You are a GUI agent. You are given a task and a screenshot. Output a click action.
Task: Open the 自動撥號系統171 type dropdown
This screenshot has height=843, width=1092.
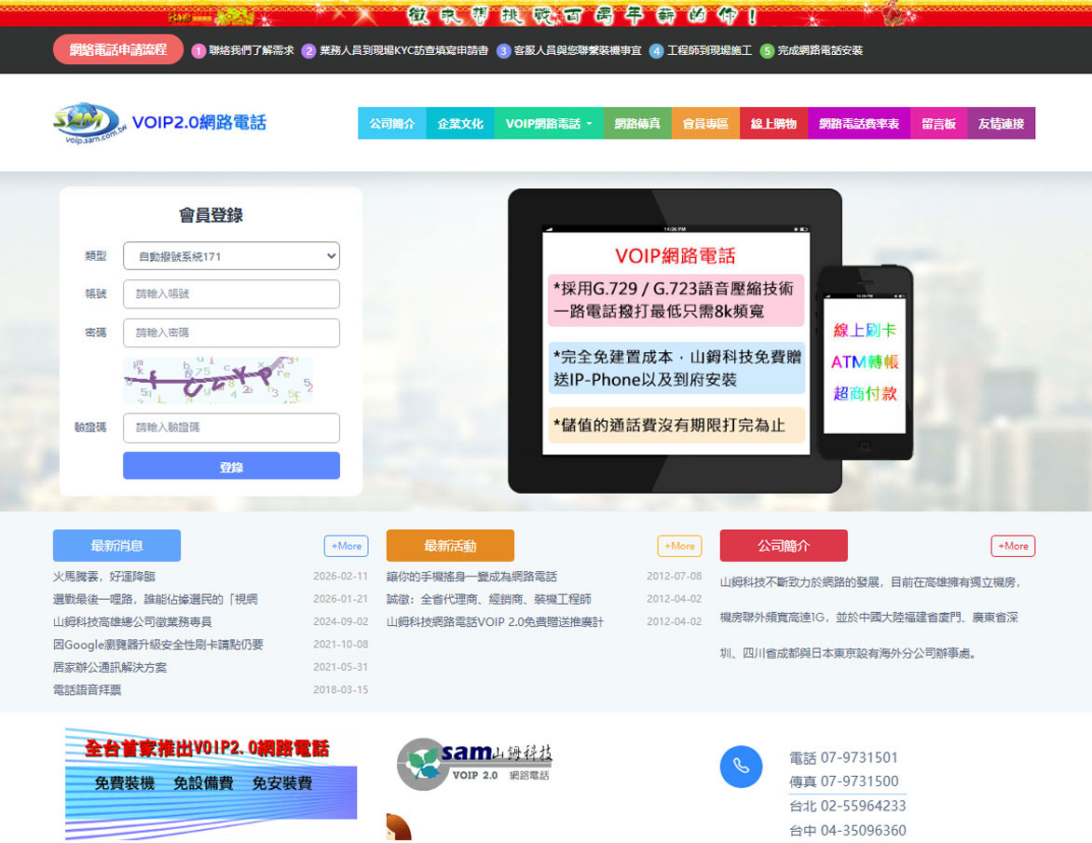(x=231, y=256)
